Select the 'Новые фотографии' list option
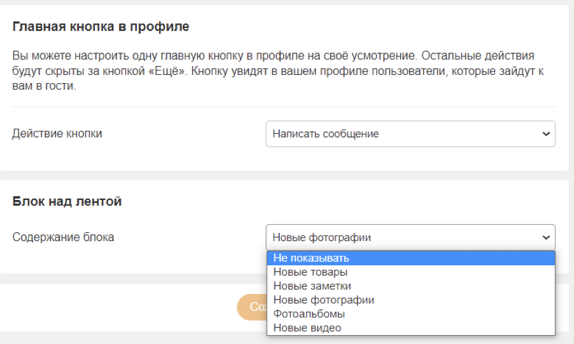574x344 pixels. [x=323, y=300]
